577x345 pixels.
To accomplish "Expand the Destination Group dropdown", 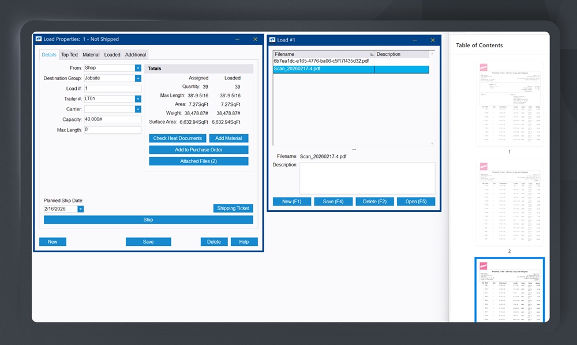I will pyautogui.click(x=138, y=78).
